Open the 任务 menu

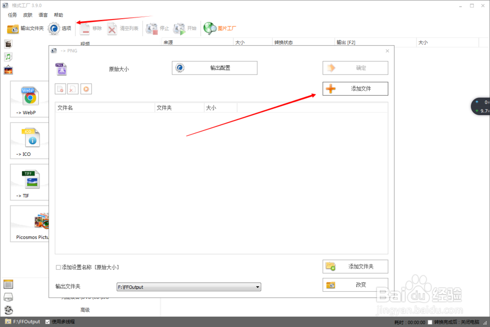click(11, 15)
